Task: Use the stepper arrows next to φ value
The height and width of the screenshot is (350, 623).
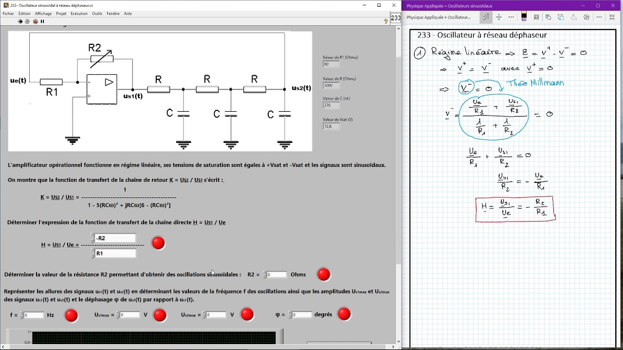Action: click(x=290, y=315)
